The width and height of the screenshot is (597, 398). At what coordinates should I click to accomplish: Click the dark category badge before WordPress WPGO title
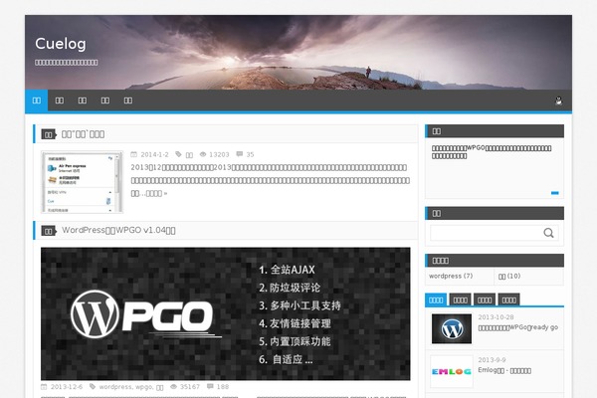coord(49,231)
